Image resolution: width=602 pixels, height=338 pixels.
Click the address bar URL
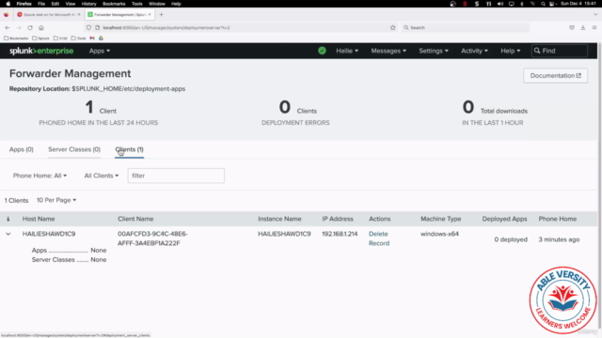(166, 27)
